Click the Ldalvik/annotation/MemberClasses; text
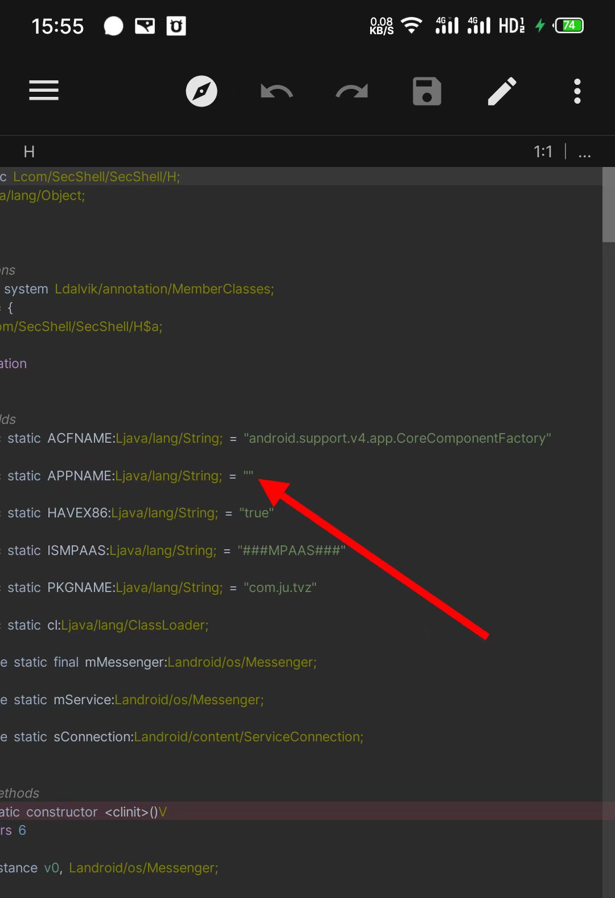Image resolution: width=615 pixels, height=898 pixels. [x=165, y=289]
